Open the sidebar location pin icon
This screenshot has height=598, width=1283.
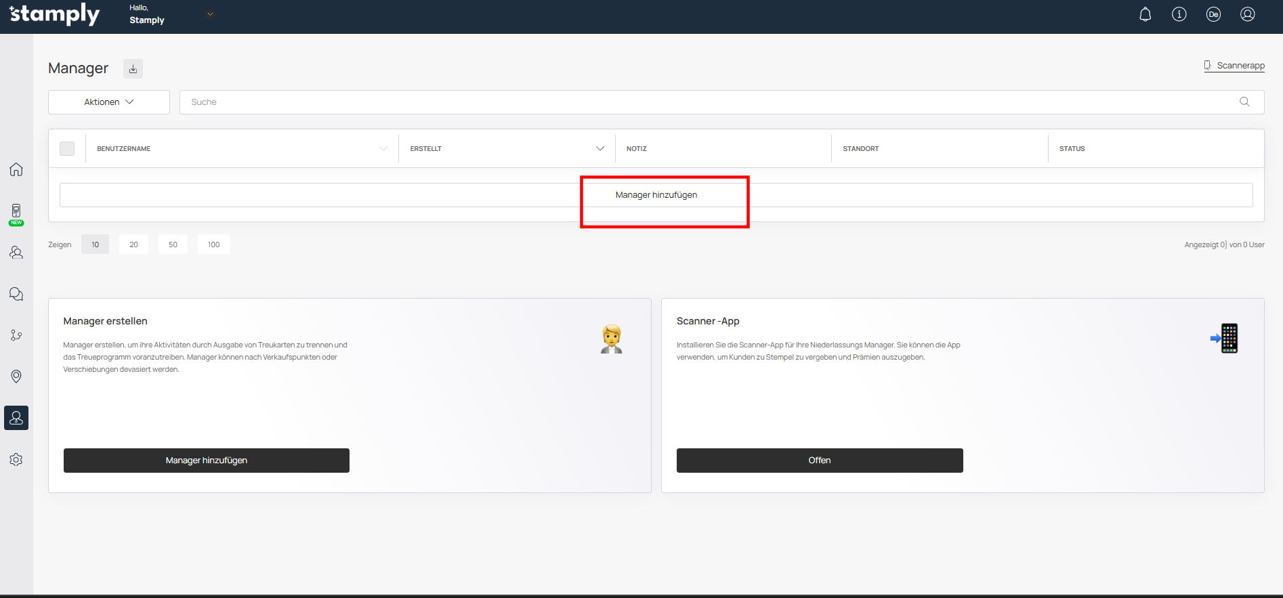(16, 377)
